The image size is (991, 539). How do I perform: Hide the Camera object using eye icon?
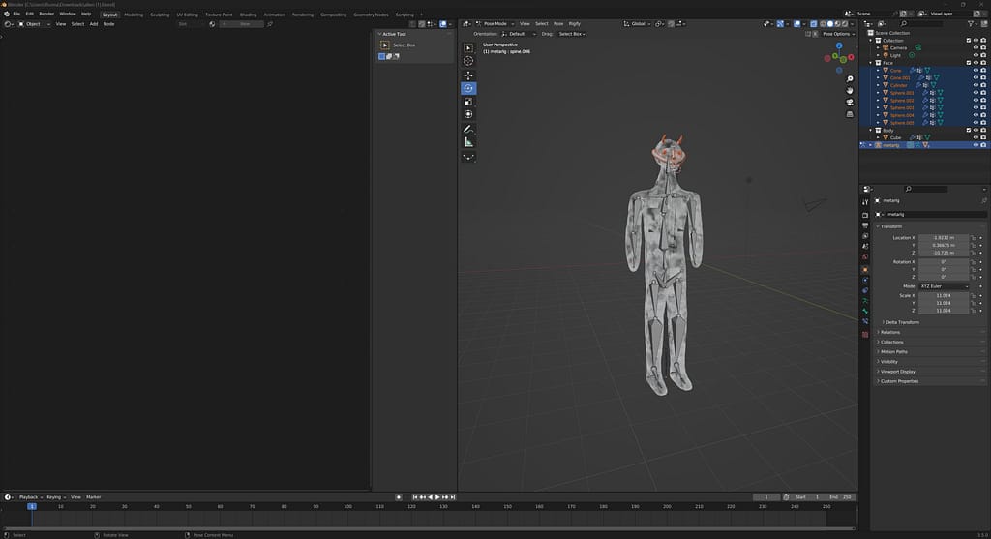coord(976,47)
